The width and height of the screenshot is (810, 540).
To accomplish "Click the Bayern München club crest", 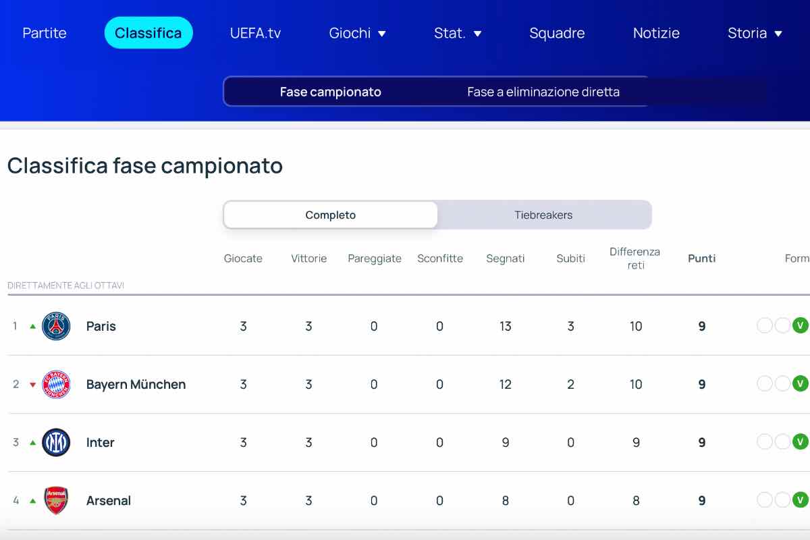I will click(56, 384).
